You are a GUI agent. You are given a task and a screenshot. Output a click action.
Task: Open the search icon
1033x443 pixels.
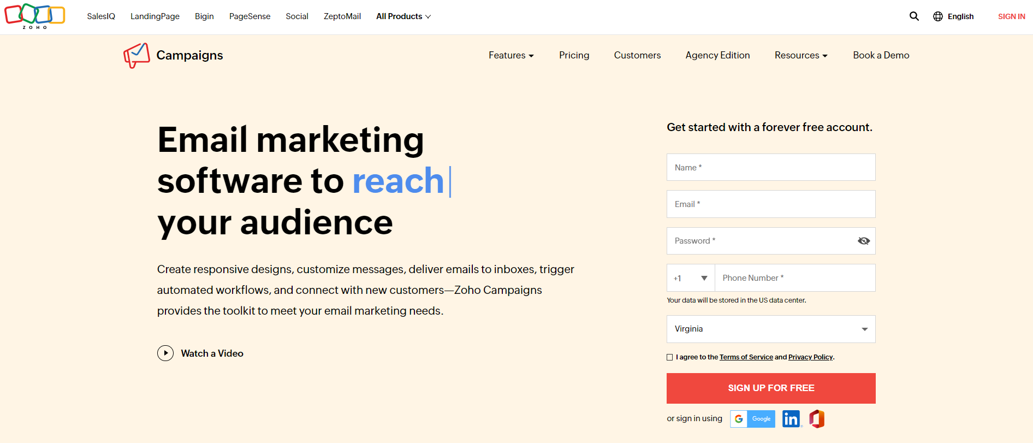(x=914, y=16)
